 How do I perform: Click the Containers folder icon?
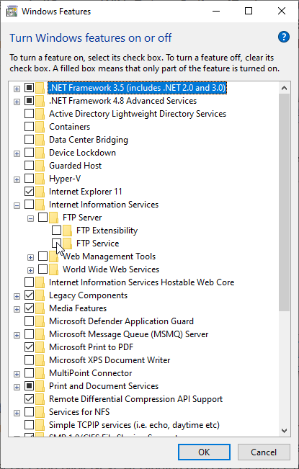pyautogui.click(x=40, y=127)
